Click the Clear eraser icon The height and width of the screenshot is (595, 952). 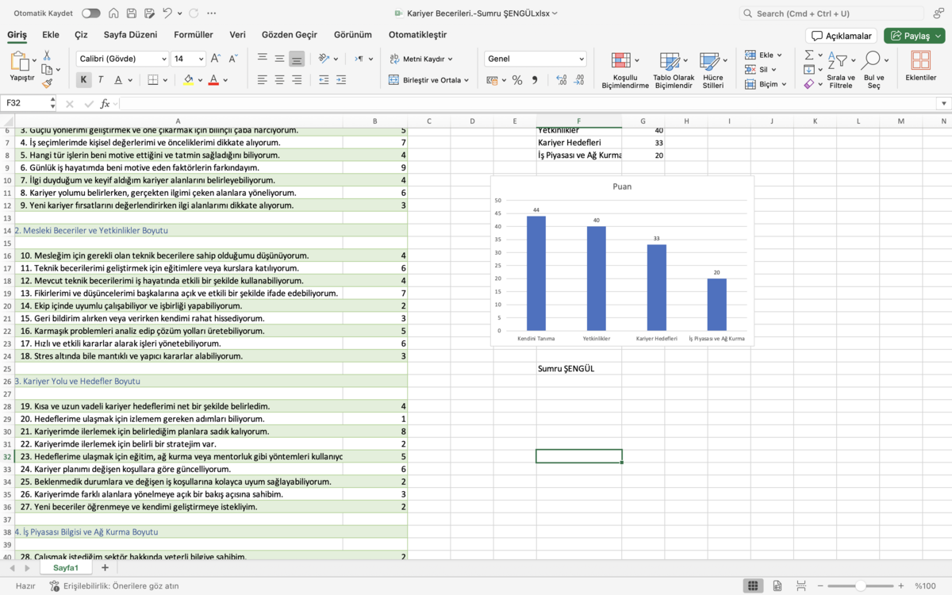[808, 83]
